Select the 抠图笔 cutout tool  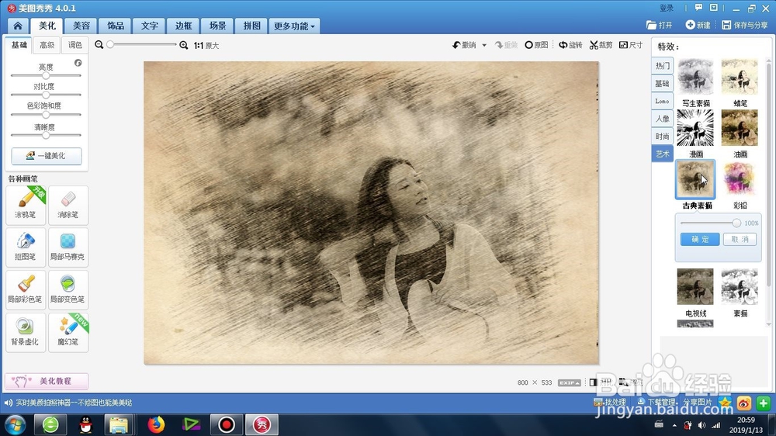(26, 247)
